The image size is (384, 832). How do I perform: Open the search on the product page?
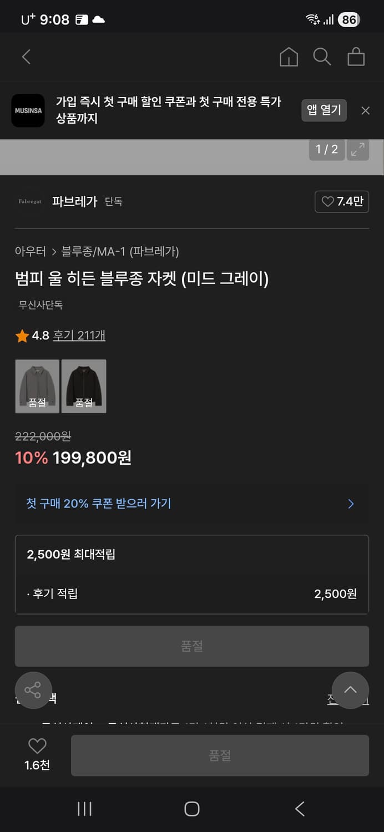322,57
